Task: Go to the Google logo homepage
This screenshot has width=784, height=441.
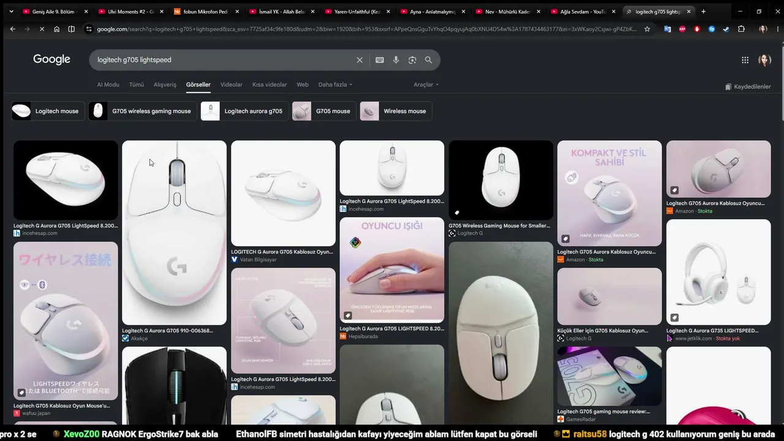Action: point(51,59)
